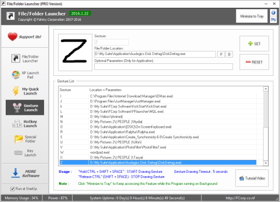Click the gesture list scroll down arrow
Viewport: 280px width, 202px height.
pyautogui.click(x=265, y=163)
